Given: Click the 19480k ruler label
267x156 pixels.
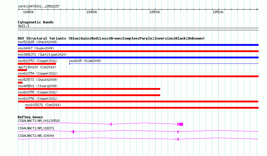Looking at the screenshot, I should tap(28, 12).
